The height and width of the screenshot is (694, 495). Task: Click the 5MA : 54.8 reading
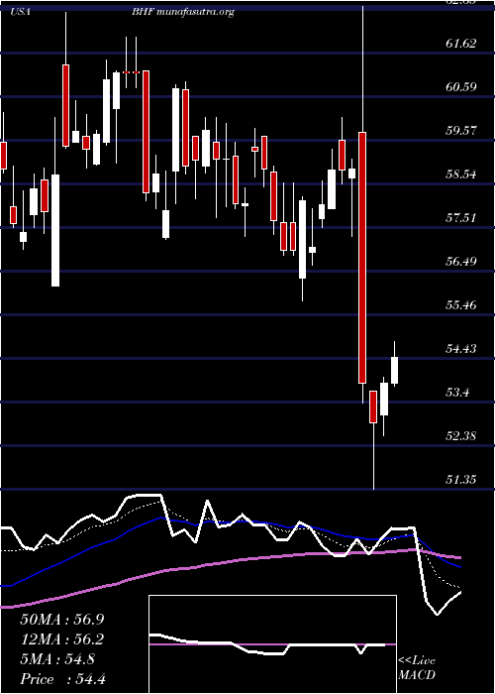(x=57, y=659)
